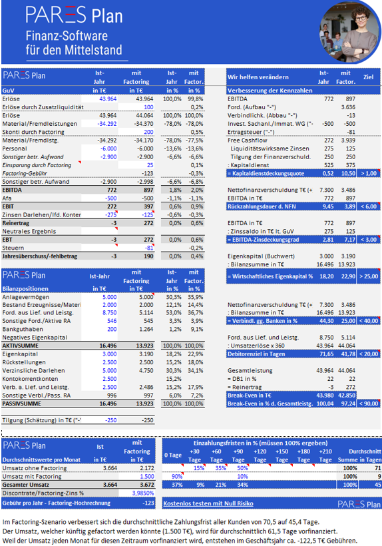
Task: Click the portrait photo of the woman
Action: (x=350, y=32)
